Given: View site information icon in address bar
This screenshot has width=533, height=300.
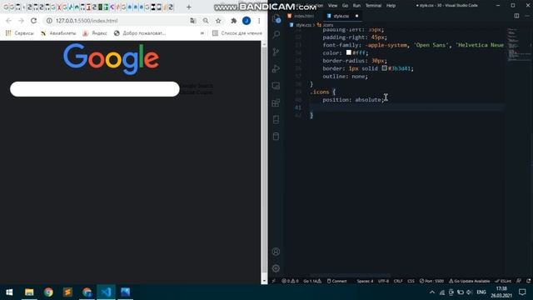Looking at the screenshot, I should (x=49, y=21).
